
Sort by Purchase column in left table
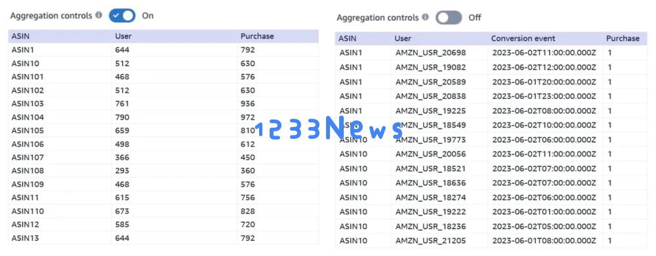coord(257,36)
